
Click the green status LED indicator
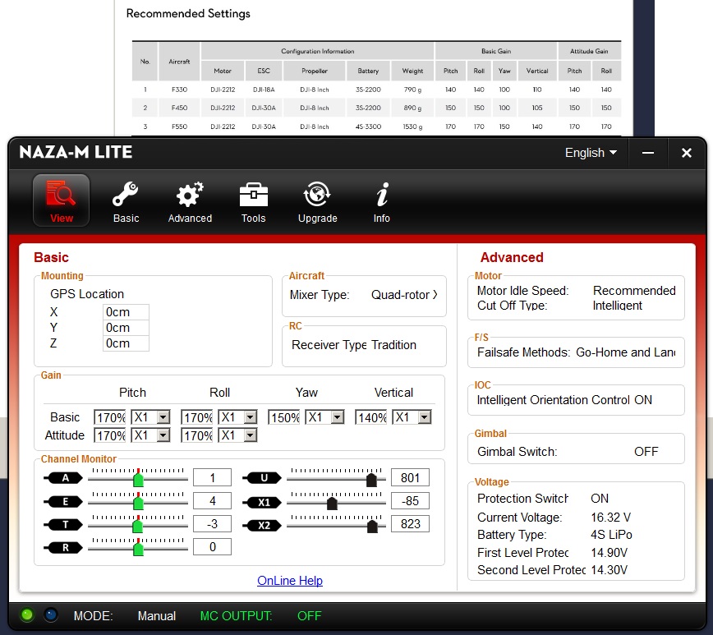tap(27, 615)
